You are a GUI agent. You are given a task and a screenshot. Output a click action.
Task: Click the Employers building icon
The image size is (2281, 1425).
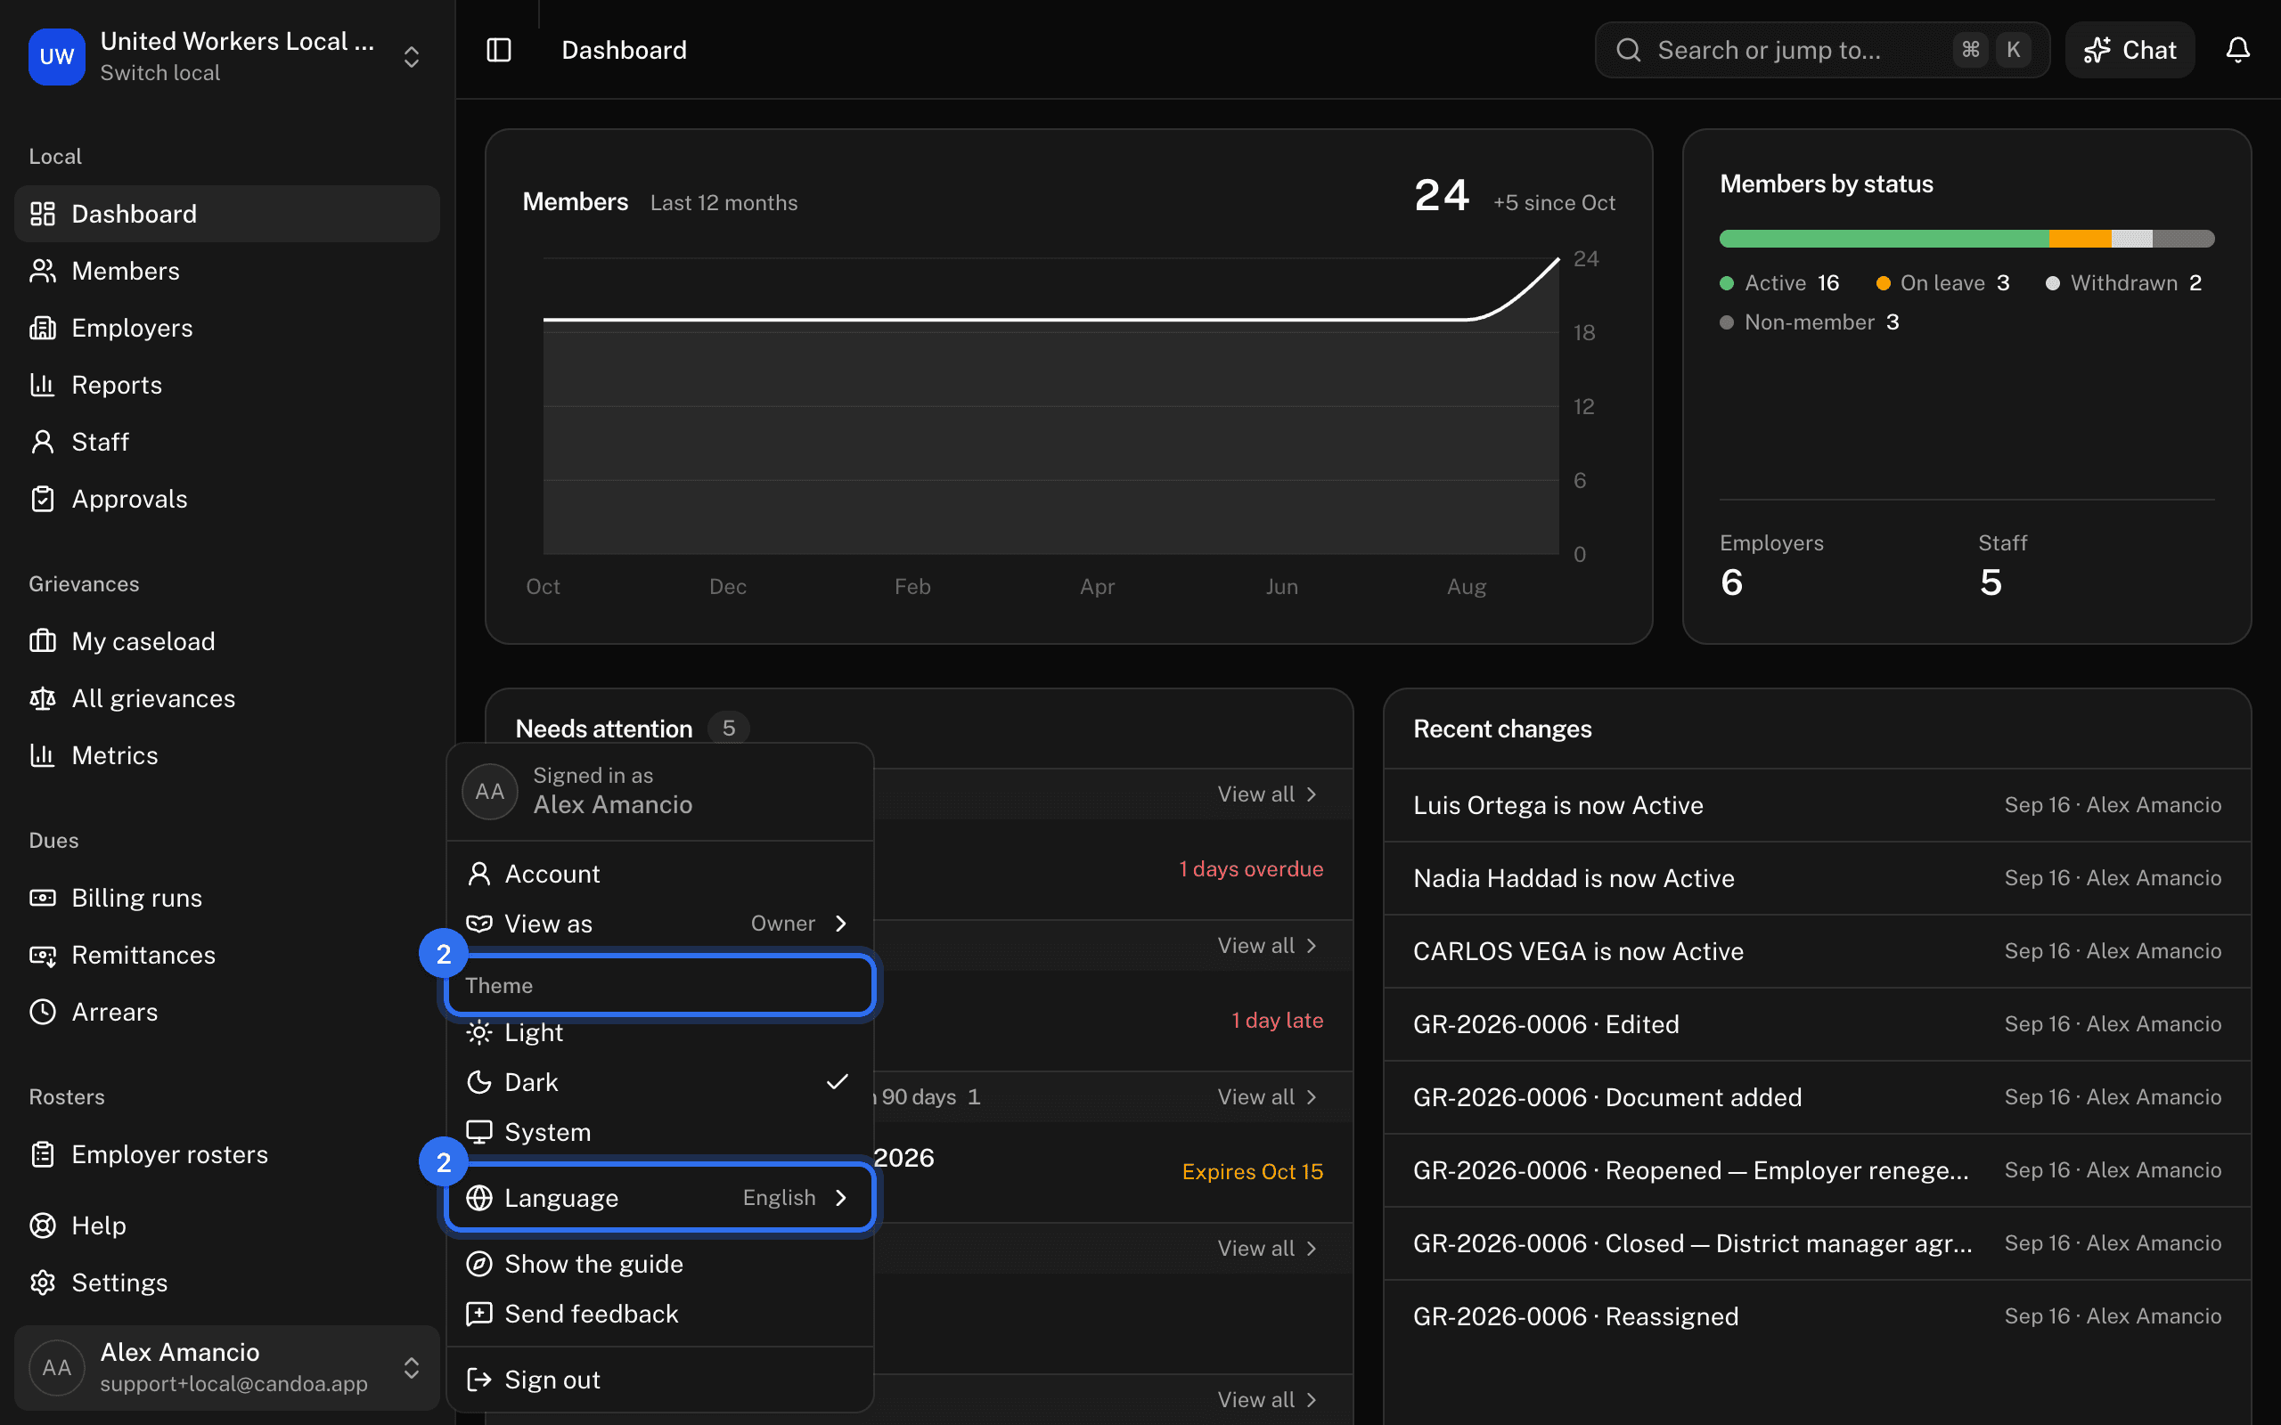point(43,328)
